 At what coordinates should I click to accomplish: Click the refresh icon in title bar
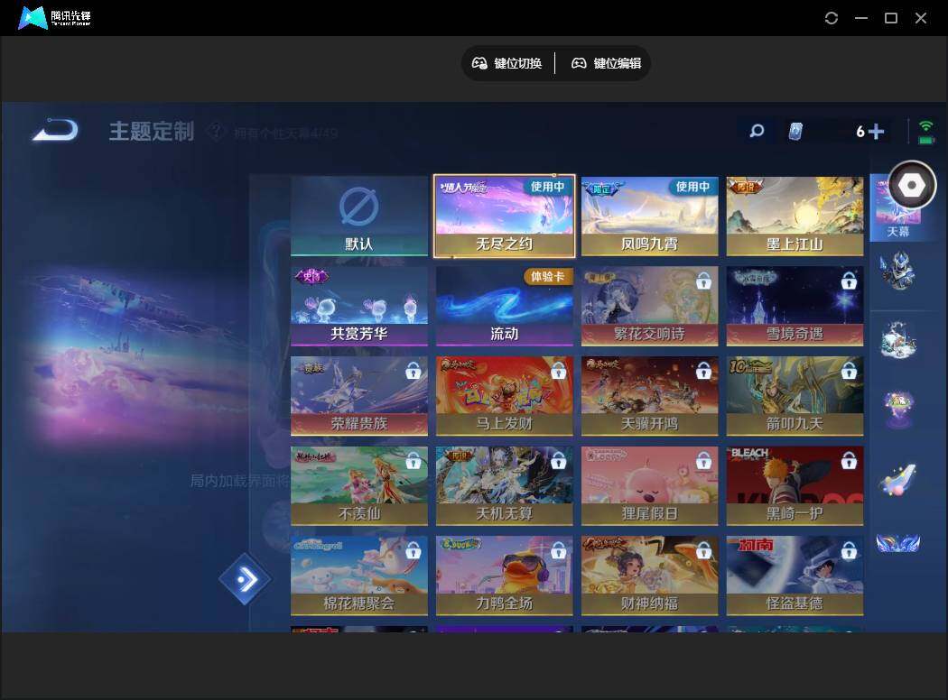832,18
